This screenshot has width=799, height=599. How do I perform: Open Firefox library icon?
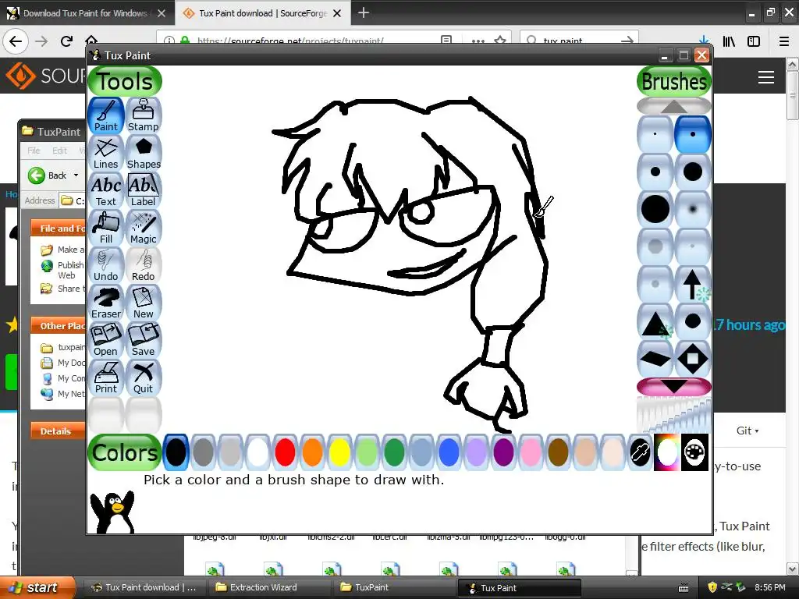tap(730, 41)
